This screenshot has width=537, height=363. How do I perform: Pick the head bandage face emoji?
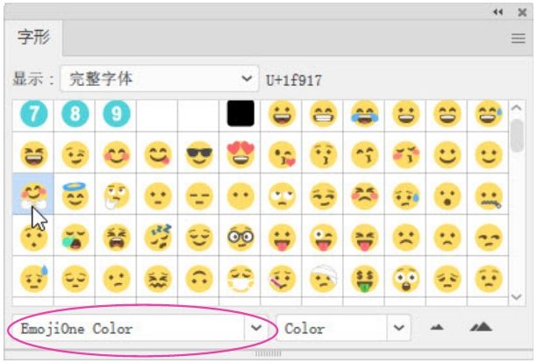323,279
